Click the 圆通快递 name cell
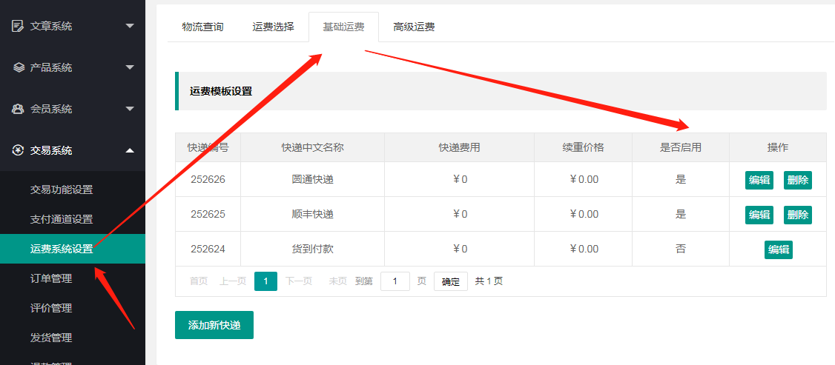 tap(313, 180)
